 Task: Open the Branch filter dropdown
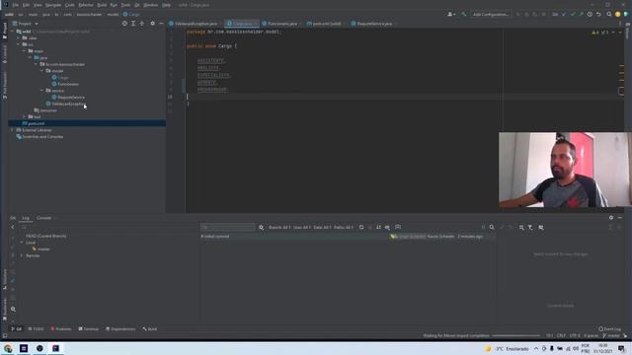pos(279,228)
